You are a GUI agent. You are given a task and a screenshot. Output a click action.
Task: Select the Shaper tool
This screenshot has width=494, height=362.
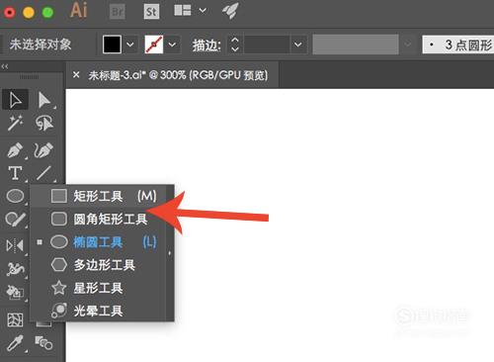click(x=15, y=219)
